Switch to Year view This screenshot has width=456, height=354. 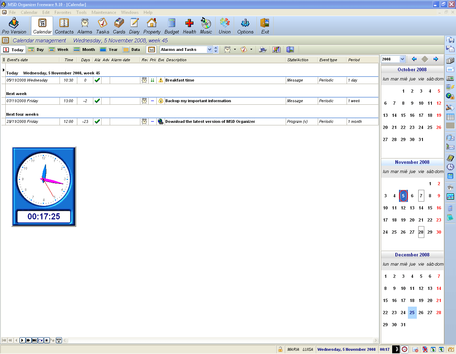109,50
